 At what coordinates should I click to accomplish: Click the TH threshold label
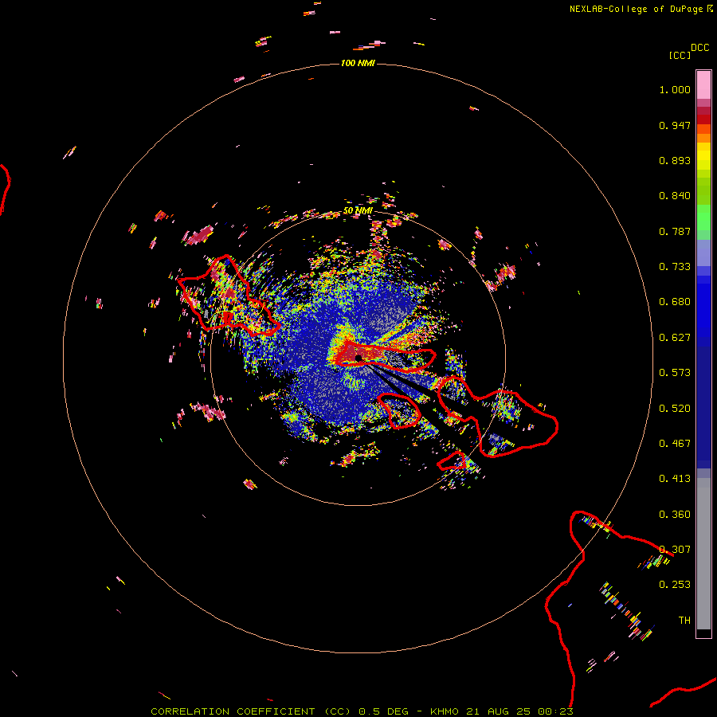click(x=684, y=621)
